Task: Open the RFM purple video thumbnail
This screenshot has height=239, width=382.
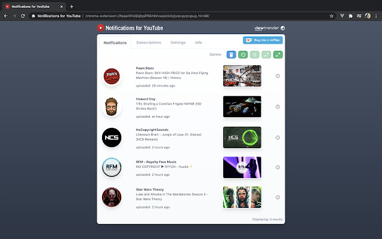Action: coord(242,167)
